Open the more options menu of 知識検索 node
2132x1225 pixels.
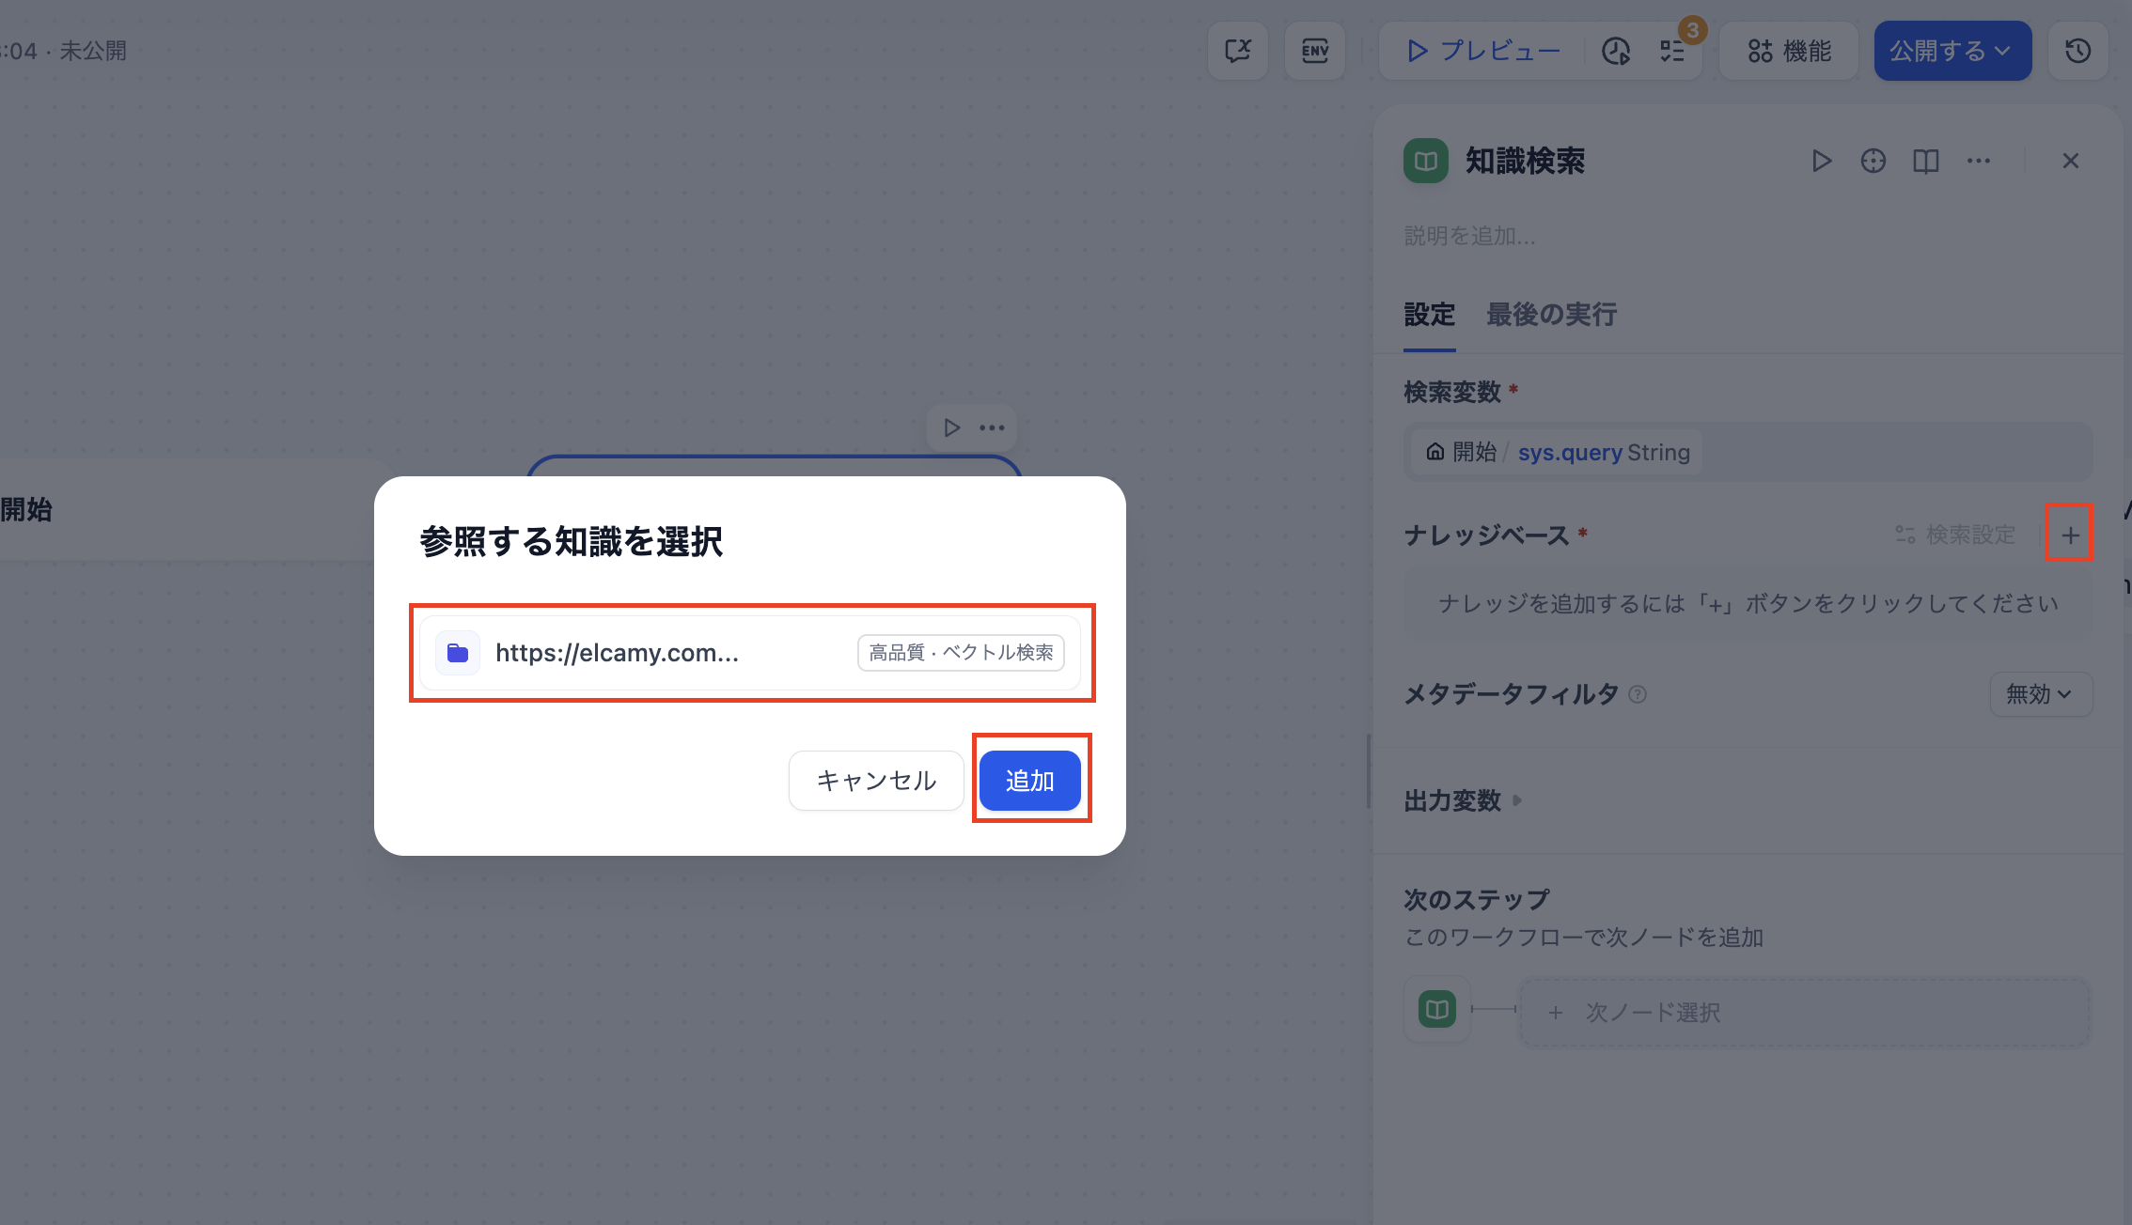point(1978,161)
